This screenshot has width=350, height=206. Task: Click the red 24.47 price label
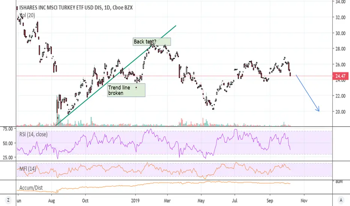340,76
